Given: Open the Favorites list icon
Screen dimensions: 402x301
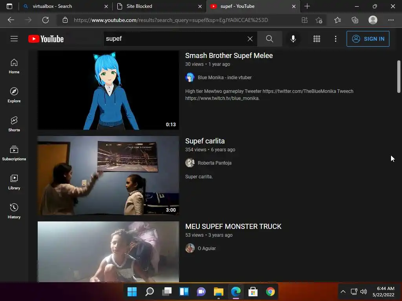Looking at the screenshot, I should (338, 20).
